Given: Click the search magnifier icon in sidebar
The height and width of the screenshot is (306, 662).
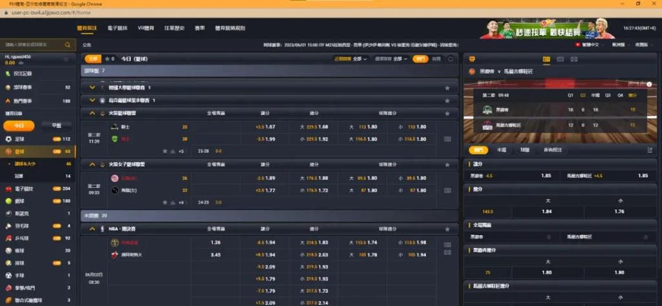Looking at the screenshot, I should point(68,45).
